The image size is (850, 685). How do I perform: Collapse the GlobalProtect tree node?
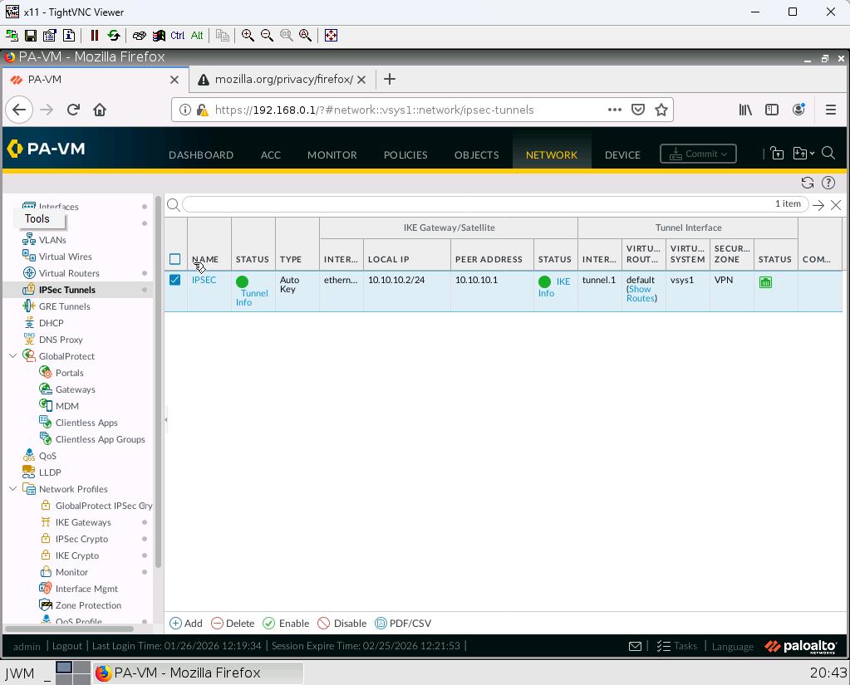12,356
